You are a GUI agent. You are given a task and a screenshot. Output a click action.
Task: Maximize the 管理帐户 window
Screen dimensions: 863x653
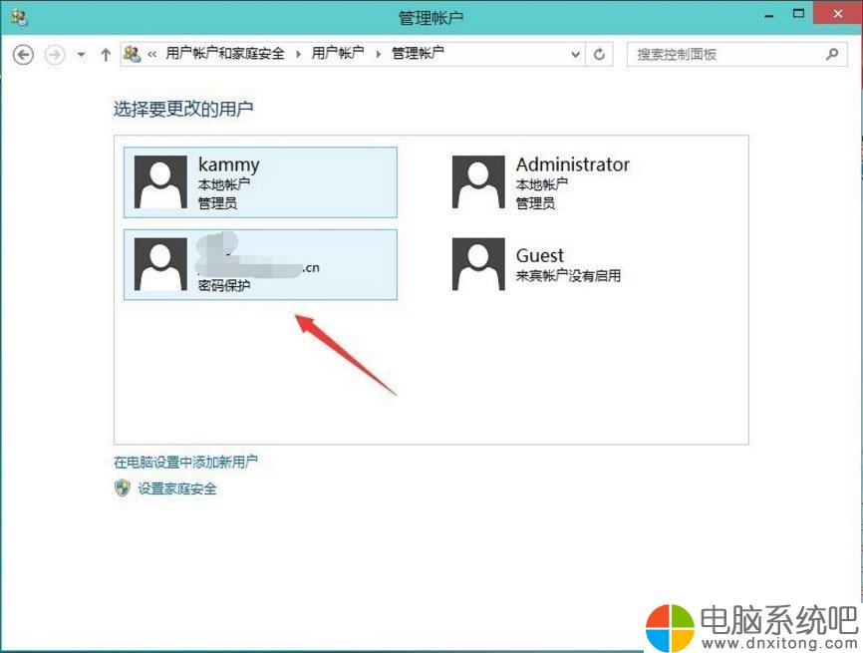pyautogui.click(x=798, y=14)
